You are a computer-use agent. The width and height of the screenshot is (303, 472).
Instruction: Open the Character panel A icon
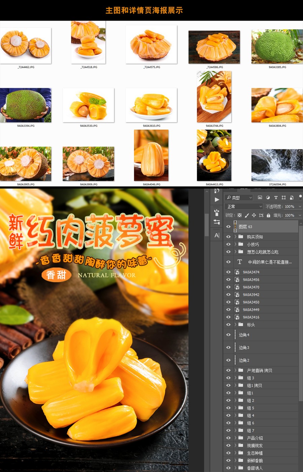coord(217,235)
